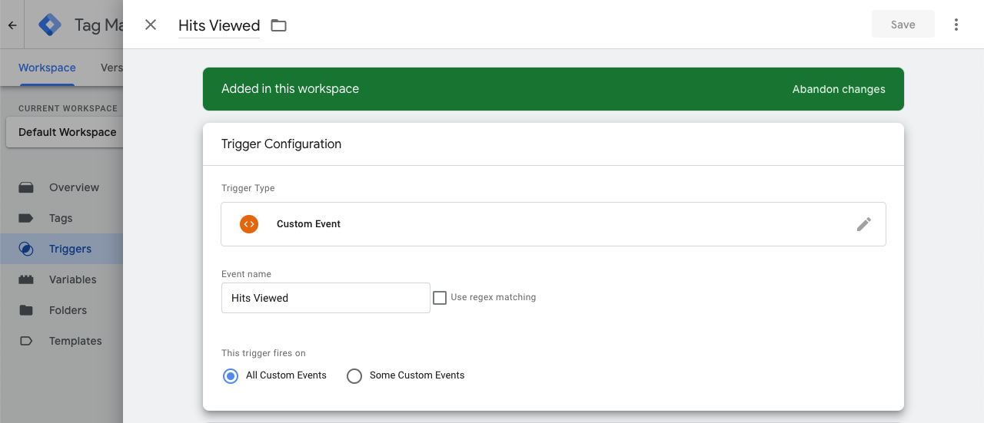The image size is (984, 423).
Task: Close the Hits Viewed trigger panel
Action: [151, 25]
